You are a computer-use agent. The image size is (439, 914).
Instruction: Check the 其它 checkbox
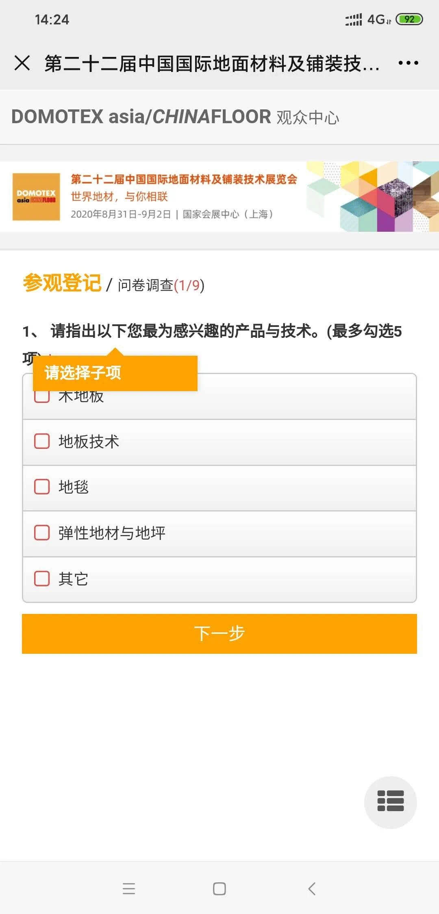coord(42,579)
